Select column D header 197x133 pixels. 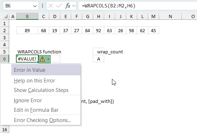click(55, 16)
